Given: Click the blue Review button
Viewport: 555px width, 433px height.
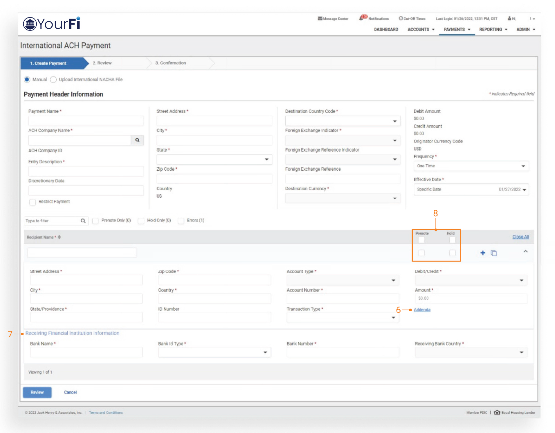Looking at the screenshot, I should tap(37, 392).
